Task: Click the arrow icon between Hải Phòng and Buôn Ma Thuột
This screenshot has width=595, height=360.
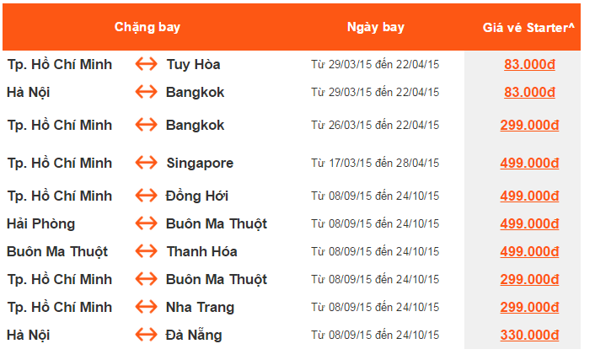Action: click(146, 223)
